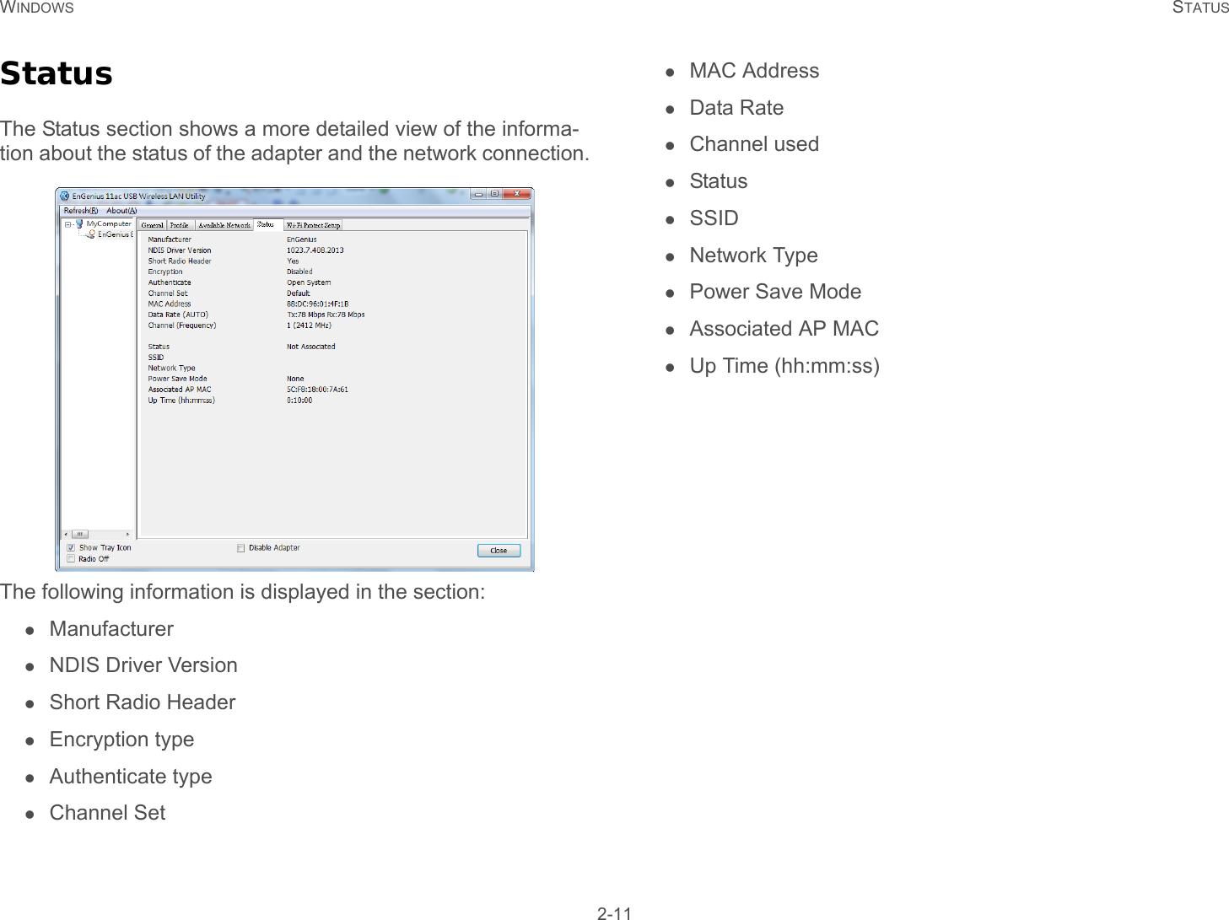This screenshot has height=920, width=1229.
Task: Switch to the Profile tab
Action: tap(180, 225)
